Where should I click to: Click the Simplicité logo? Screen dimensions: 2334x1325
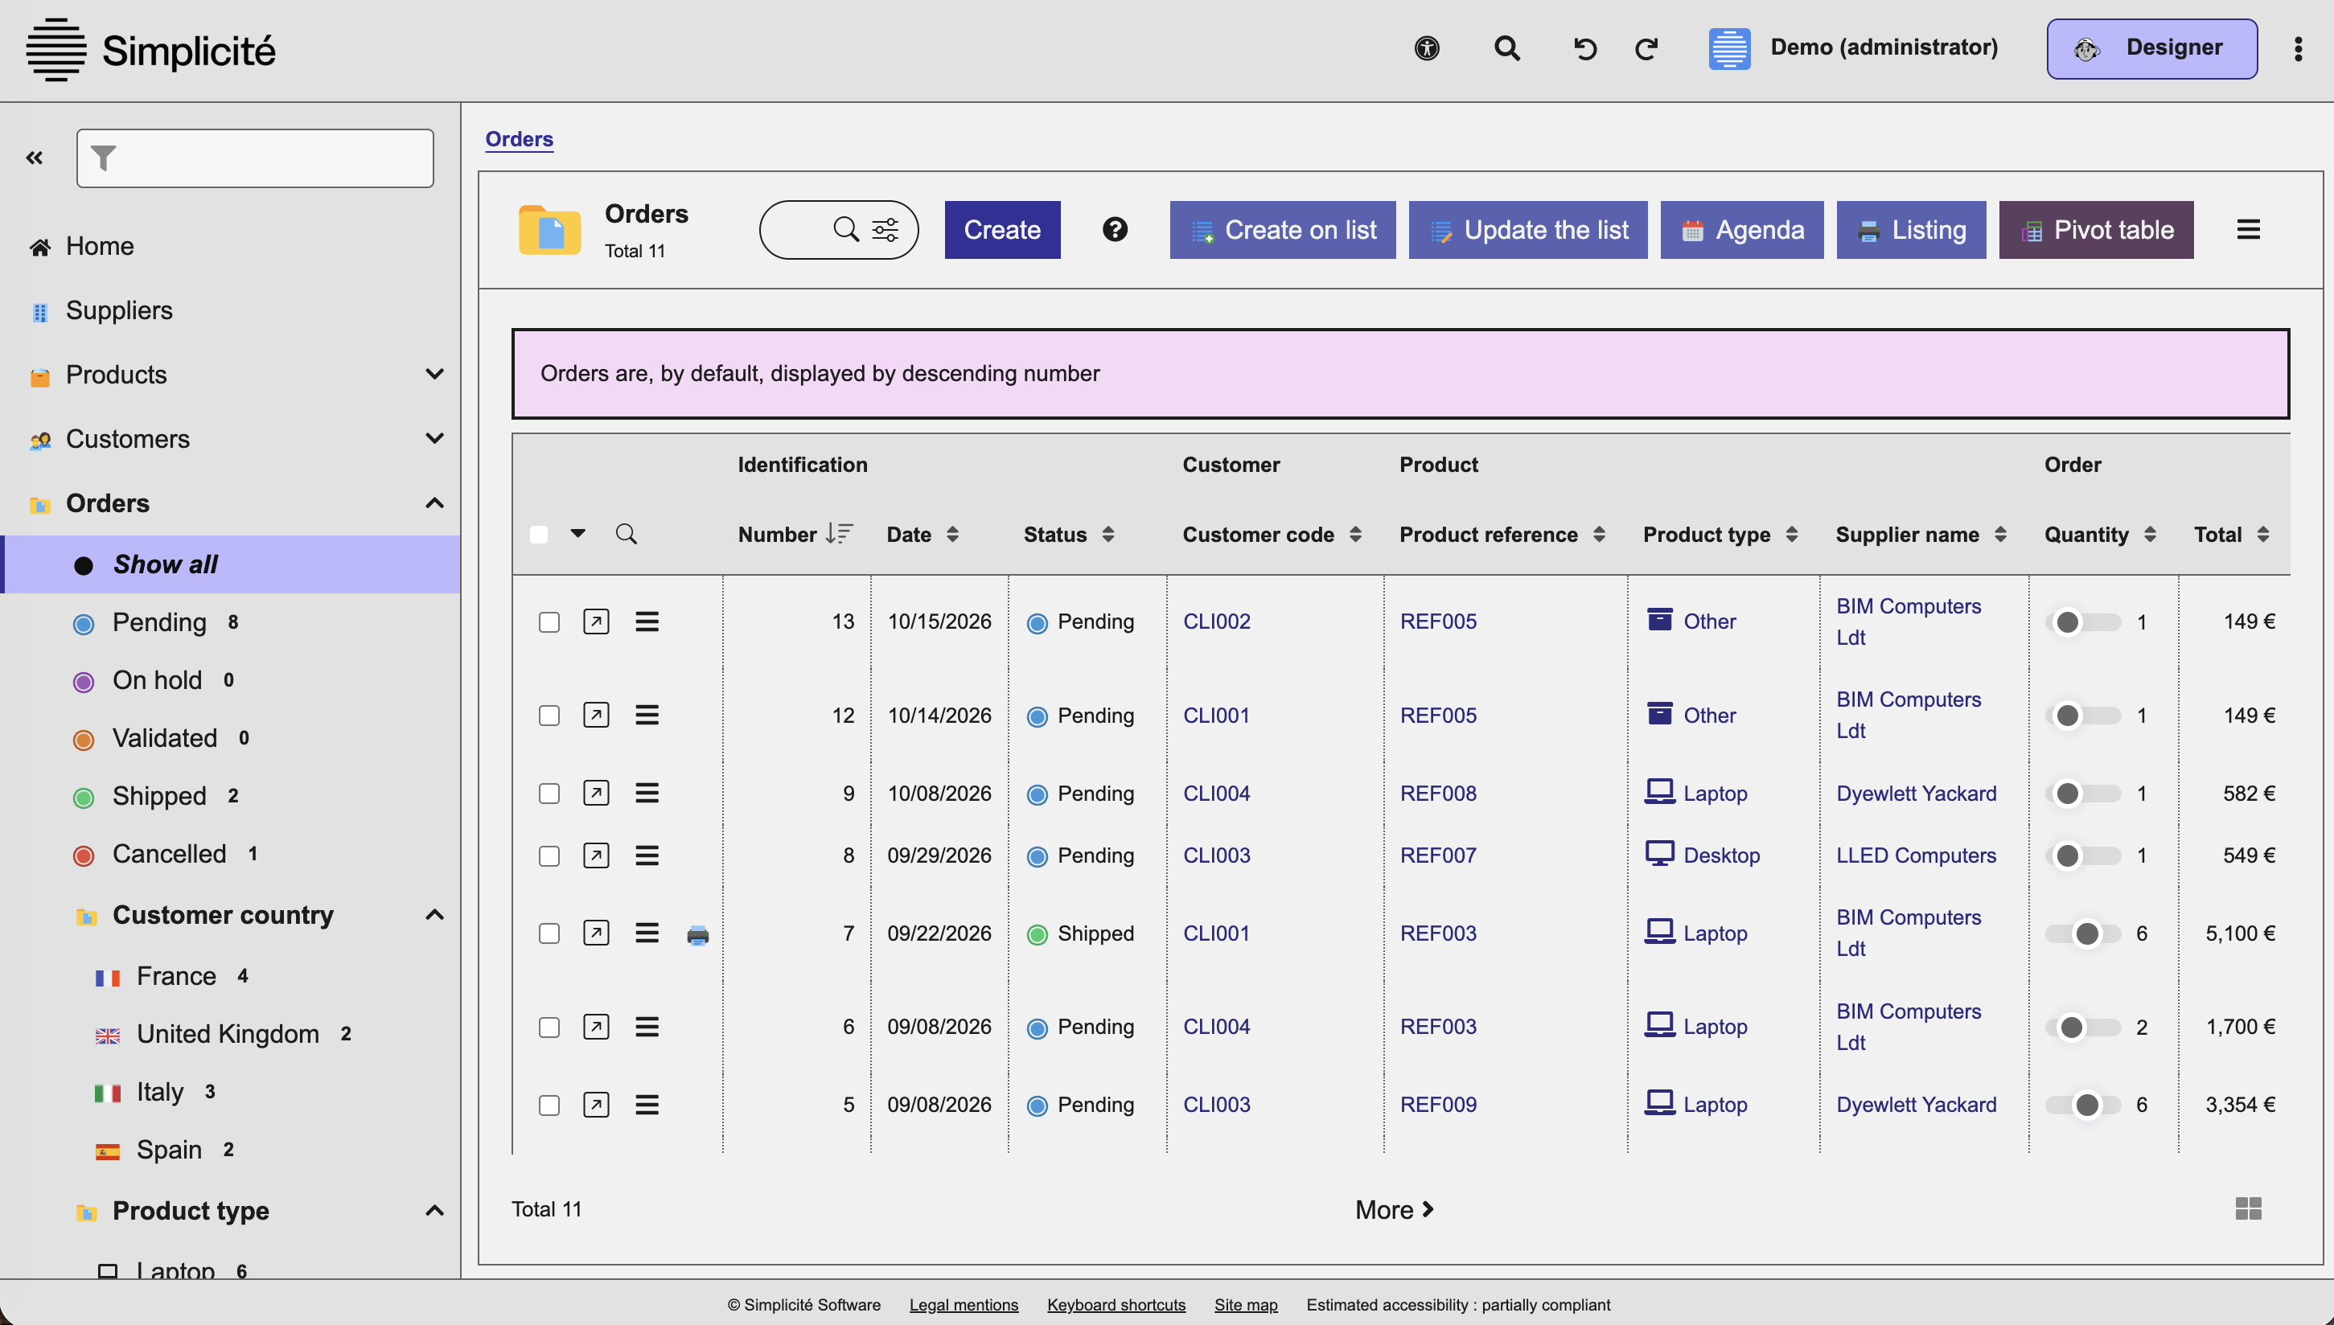(150, 50)
